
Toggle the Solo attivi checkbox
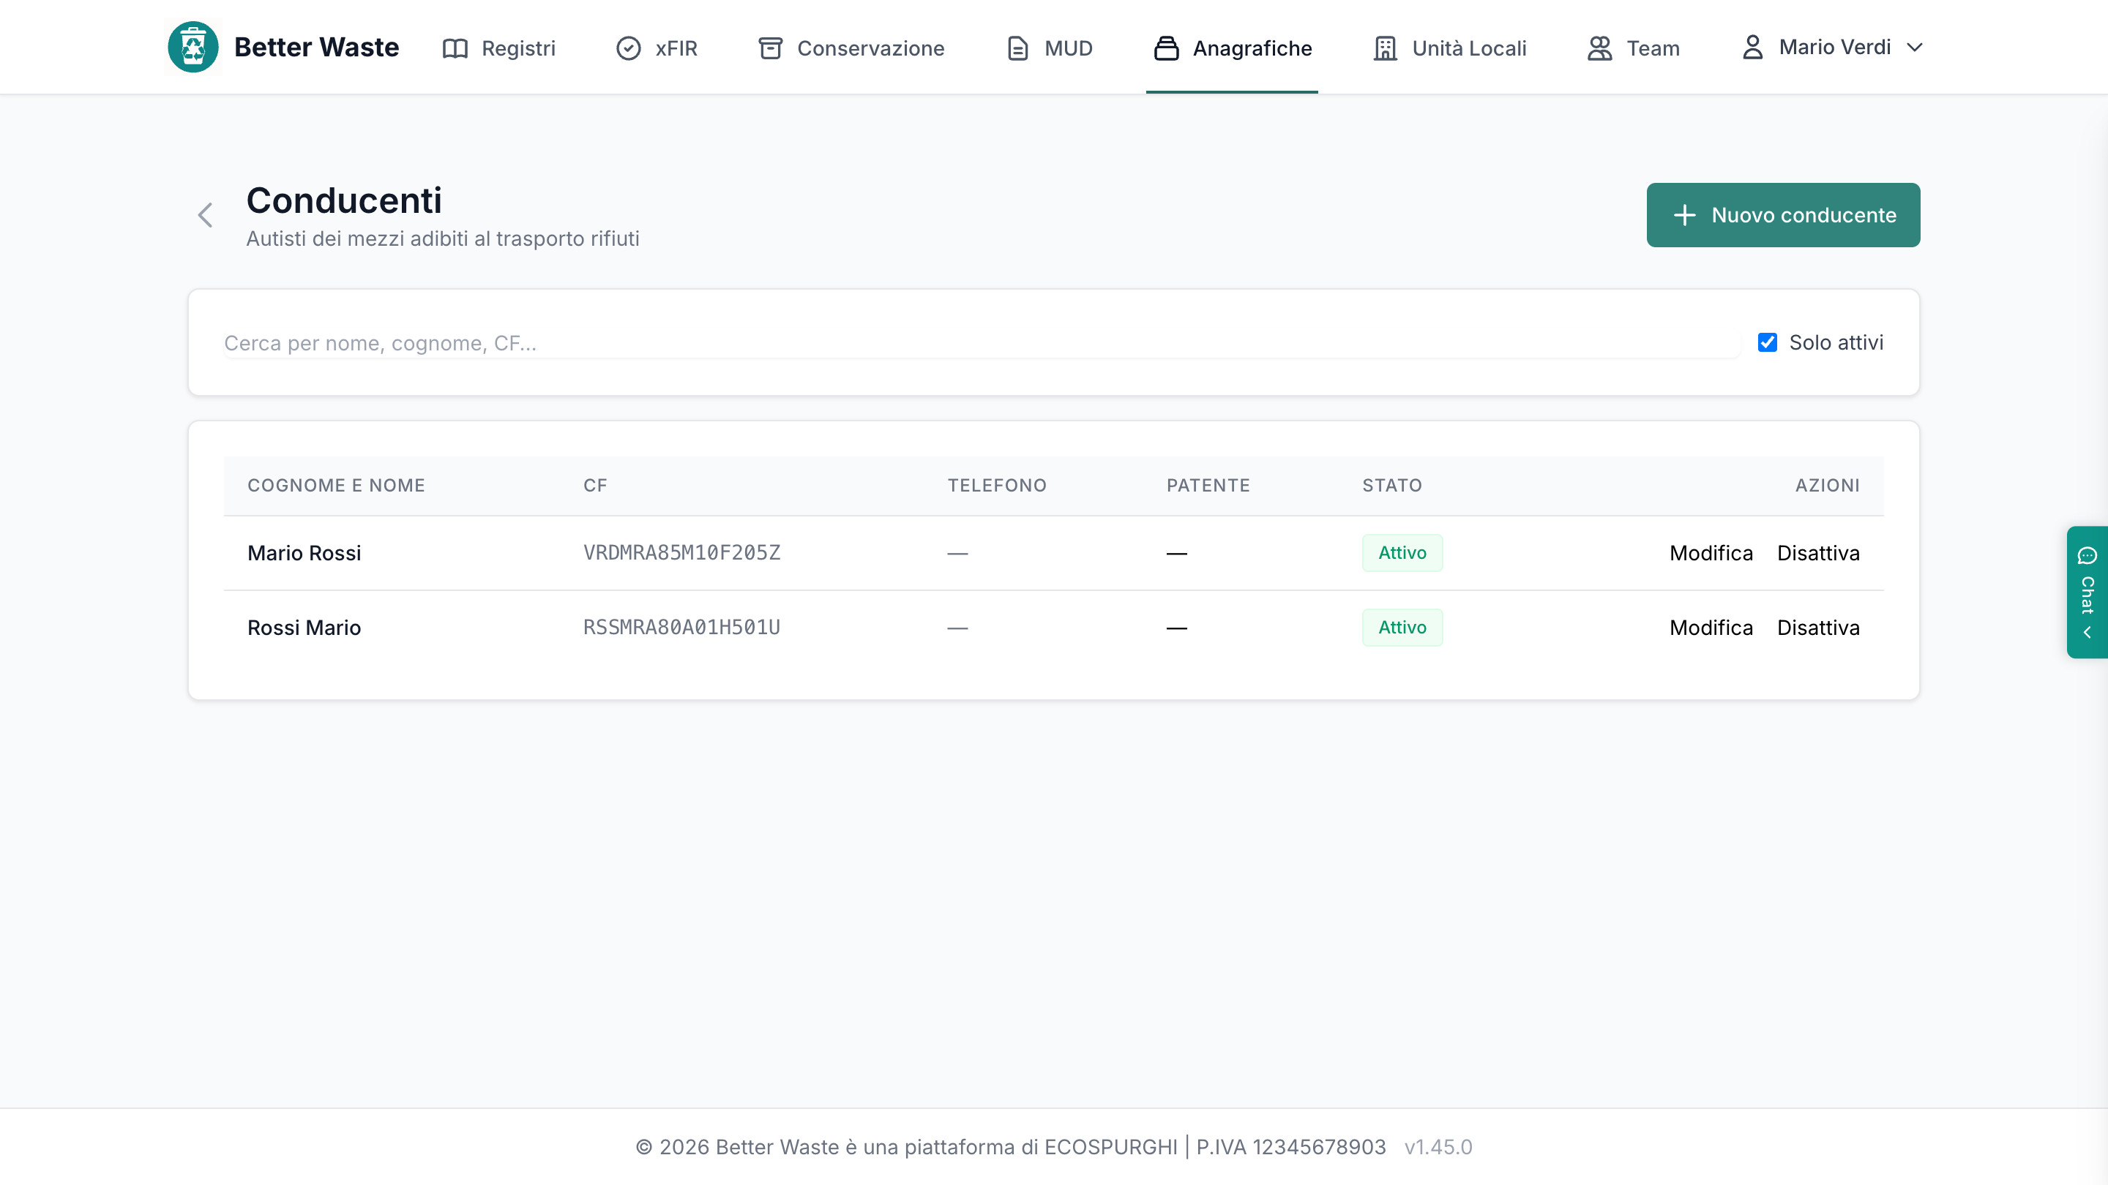pos(1768,342)
